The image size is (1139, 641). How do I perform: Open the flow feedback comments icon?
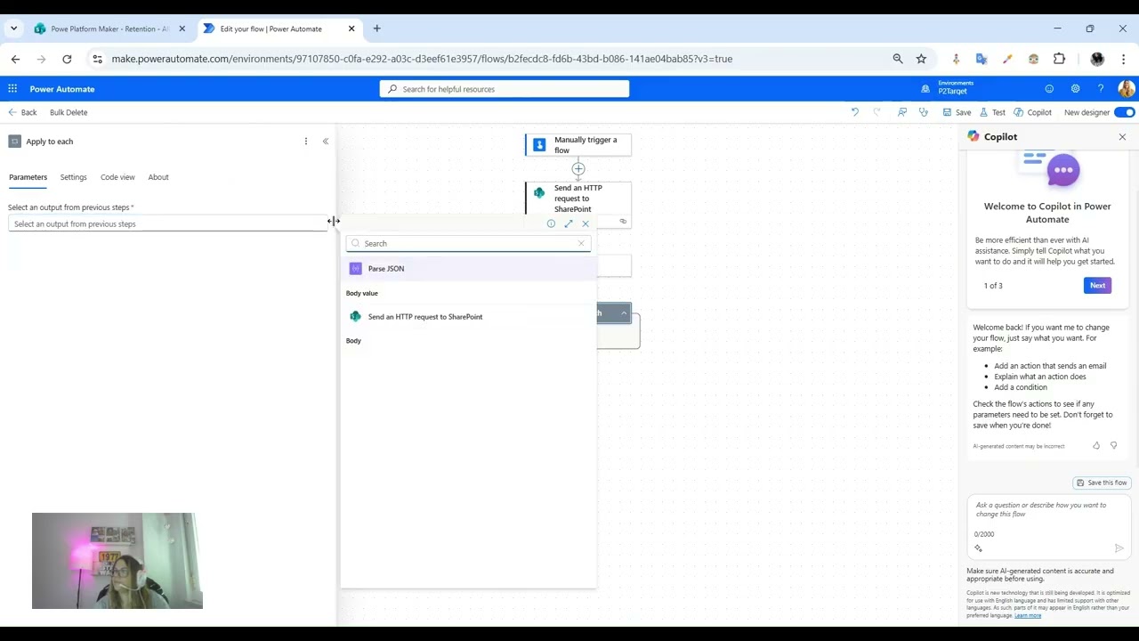pos(902,112)
